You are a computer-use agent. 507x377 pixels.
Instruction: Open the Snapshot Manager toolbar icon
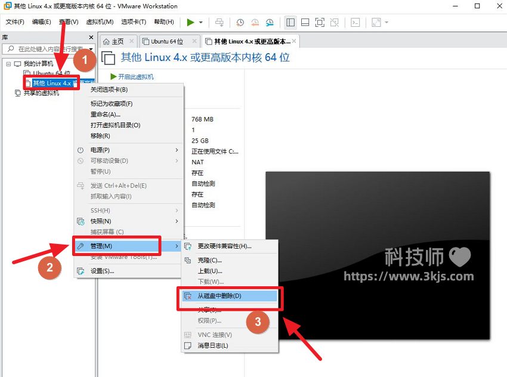pos(270,22)
